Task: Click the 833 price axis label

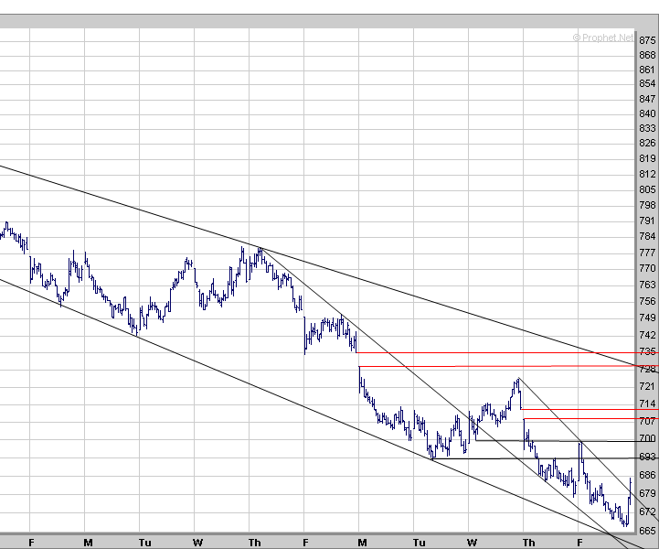Action: pyautogui.click(x=647, y=128)
